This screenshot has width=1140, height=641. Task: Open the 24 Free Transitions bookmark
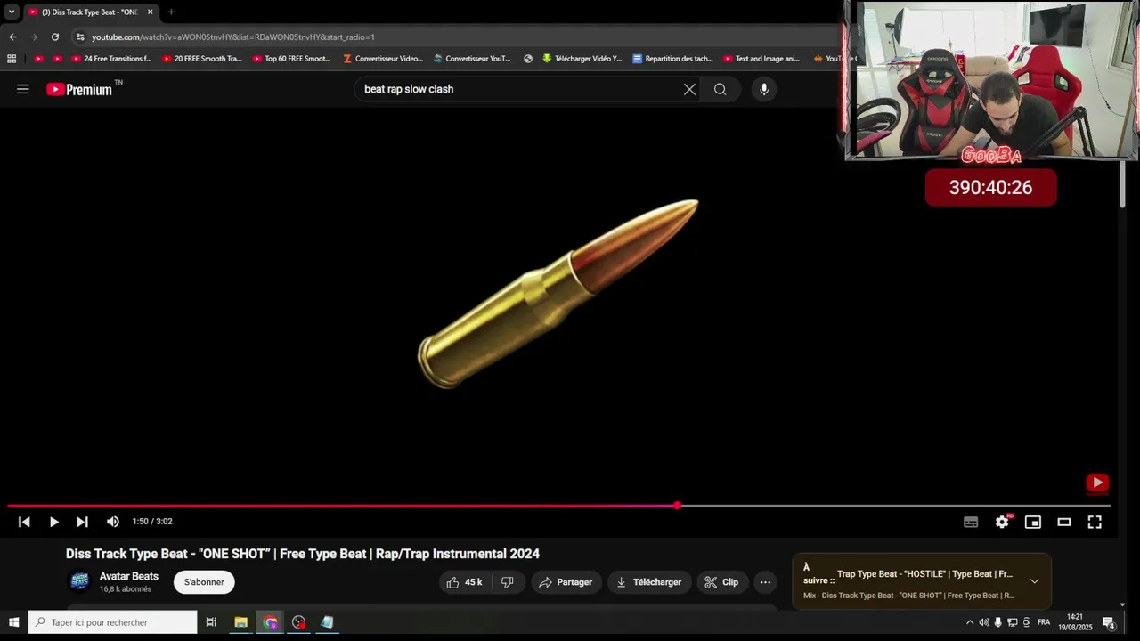click(111, 59)
